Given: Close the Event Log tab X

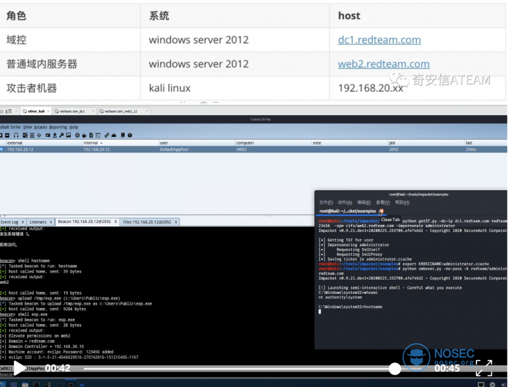Looking at the screenshot, I should tap(23, 222).
